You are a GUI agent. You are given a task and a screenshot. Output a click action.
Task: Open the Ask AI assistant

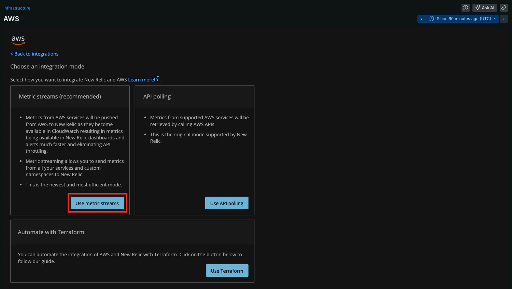(485, 8)
